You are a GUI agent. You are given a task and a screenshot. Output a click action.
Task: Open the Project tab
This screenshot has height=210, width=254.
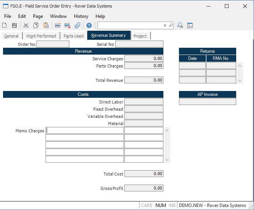point(140,36)
